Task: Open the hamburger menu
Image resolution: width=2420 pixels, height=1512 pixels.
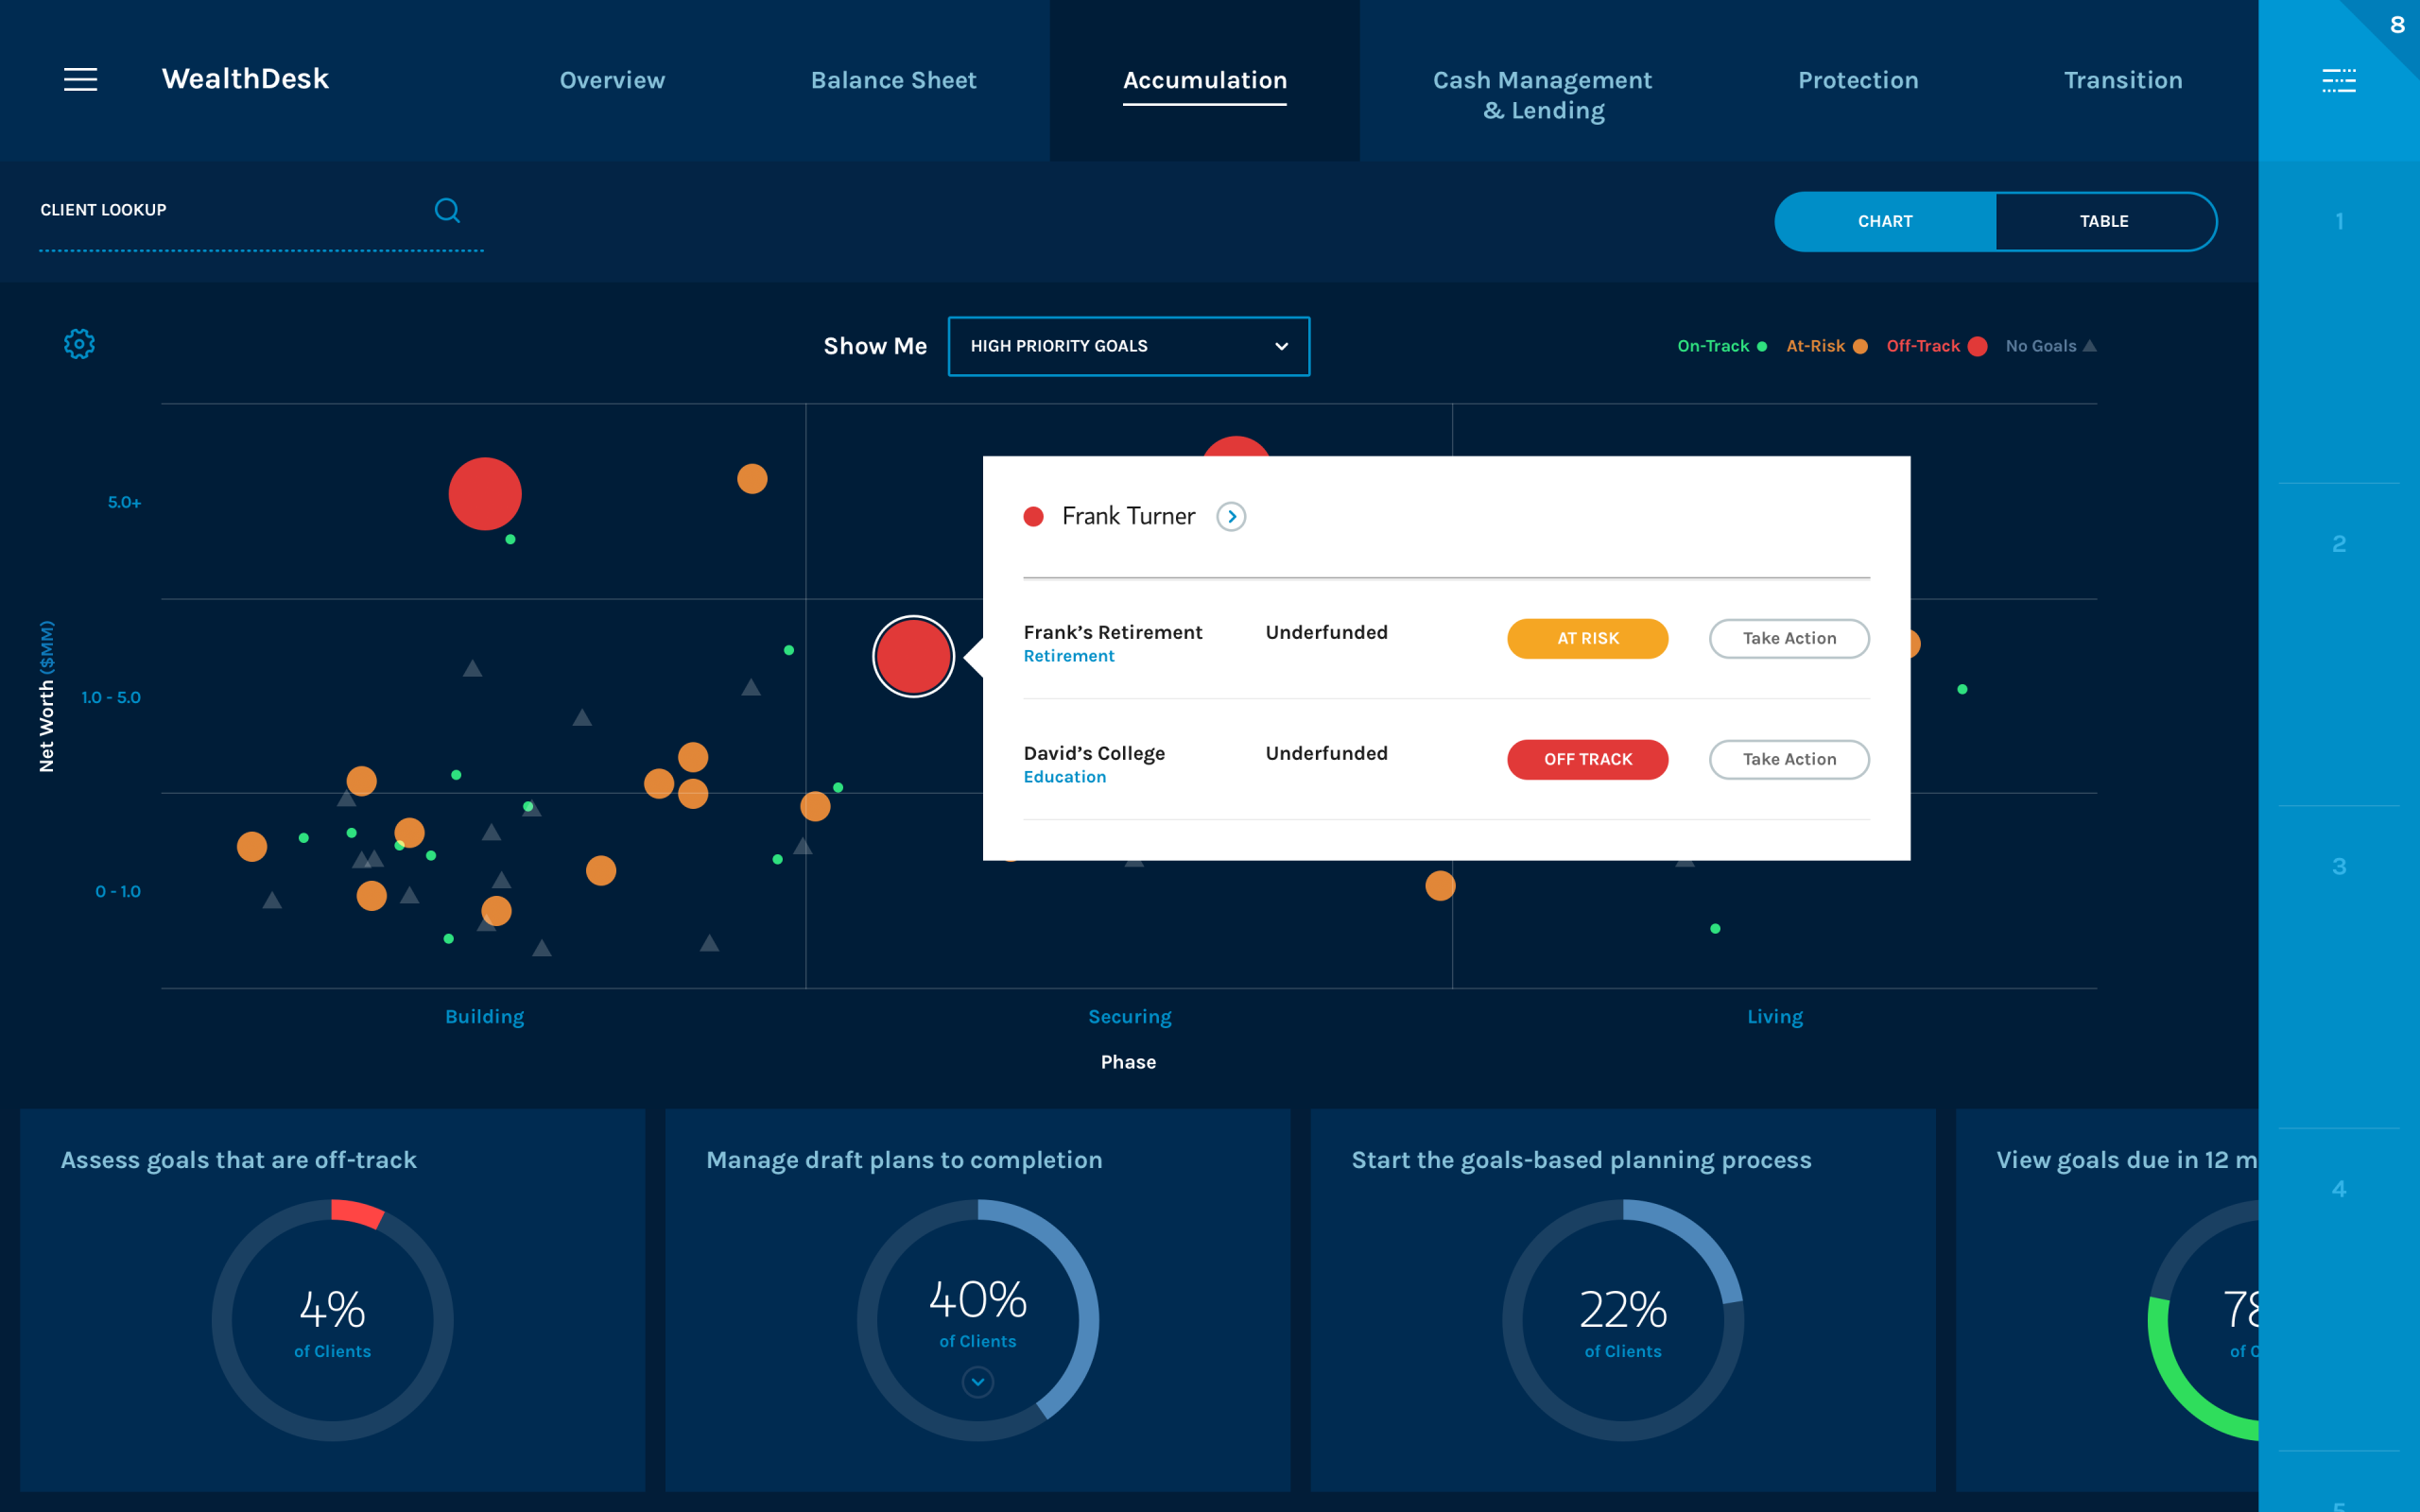Action: 80,79
